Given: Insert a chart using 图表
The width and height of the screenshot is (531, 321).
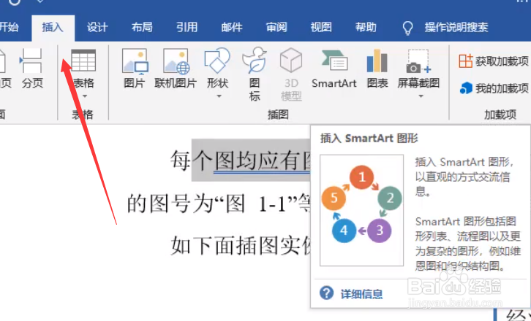Looking at the screenshot, I should [x=377, y=68].
